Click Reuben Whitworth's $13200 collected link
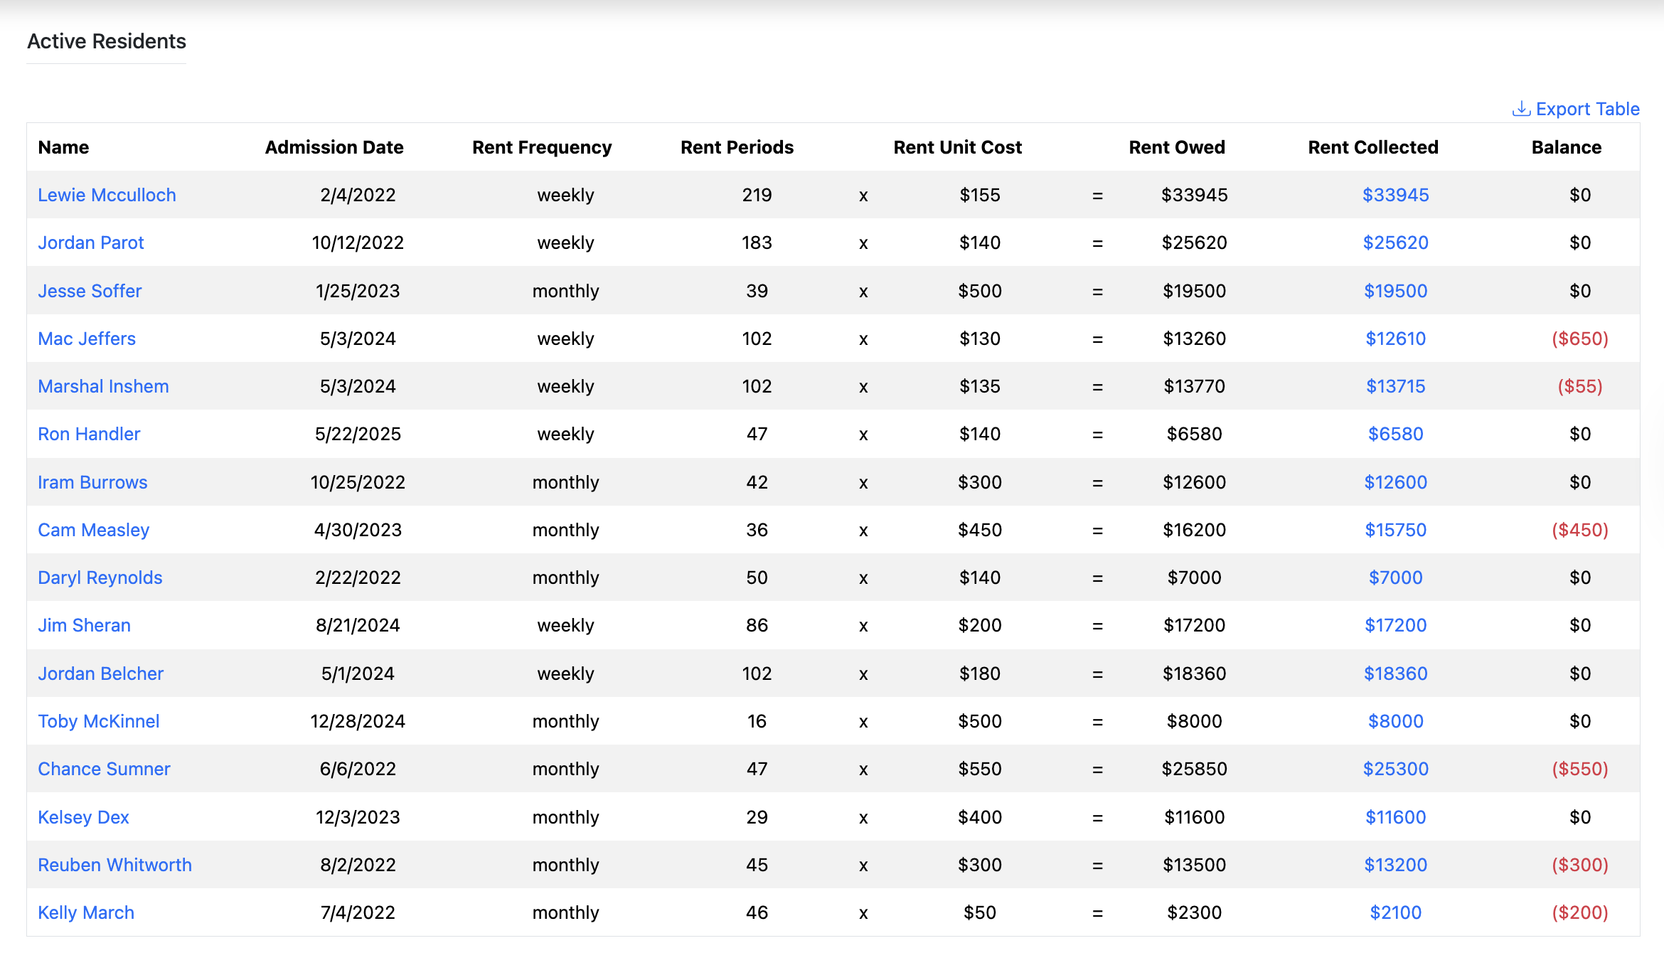 pyautogui.click(x=1394, y=864)
